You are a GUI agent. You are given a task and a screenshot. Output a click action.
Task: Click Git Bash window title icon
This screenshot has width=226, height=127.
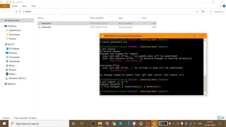102,36
